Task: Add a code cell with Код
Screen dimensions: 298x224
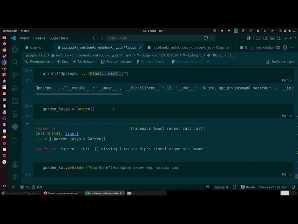Action: point(62,62)
